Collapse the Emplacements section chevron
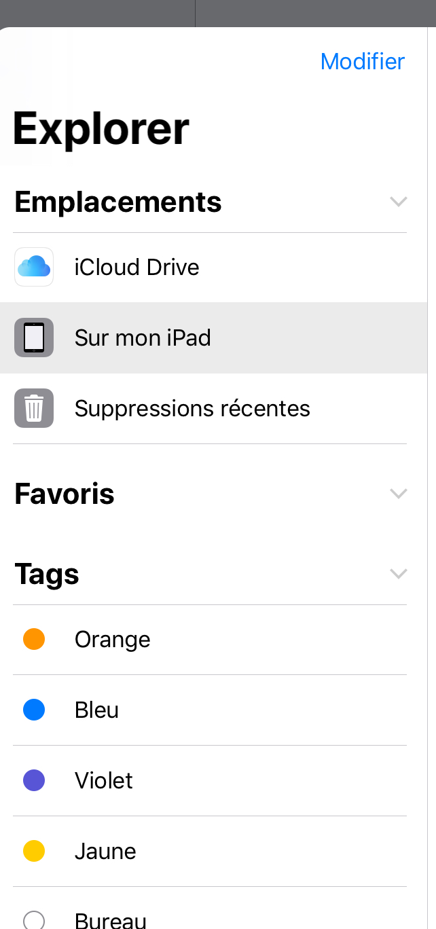The image size is (436, 929). coord(399,202)
